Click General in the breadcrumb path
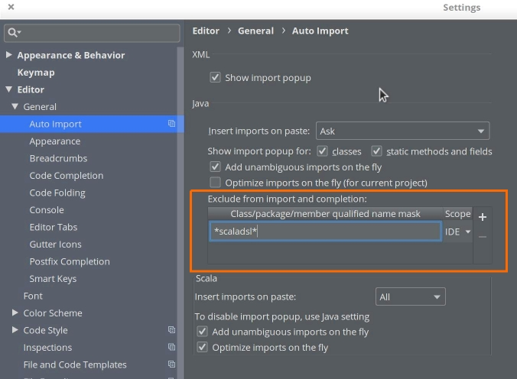The height and width of the screenshot is (379, 517). point(255,31)
